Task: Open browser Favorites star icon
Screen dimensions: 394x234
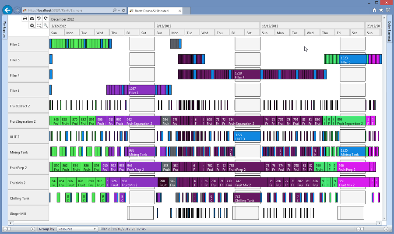Action: click(381, 10)
